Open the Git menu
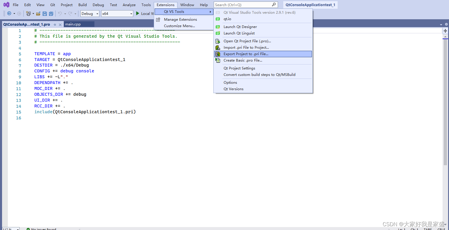The width and height of the screenshot is (449, 230). (x=53, y=5)
